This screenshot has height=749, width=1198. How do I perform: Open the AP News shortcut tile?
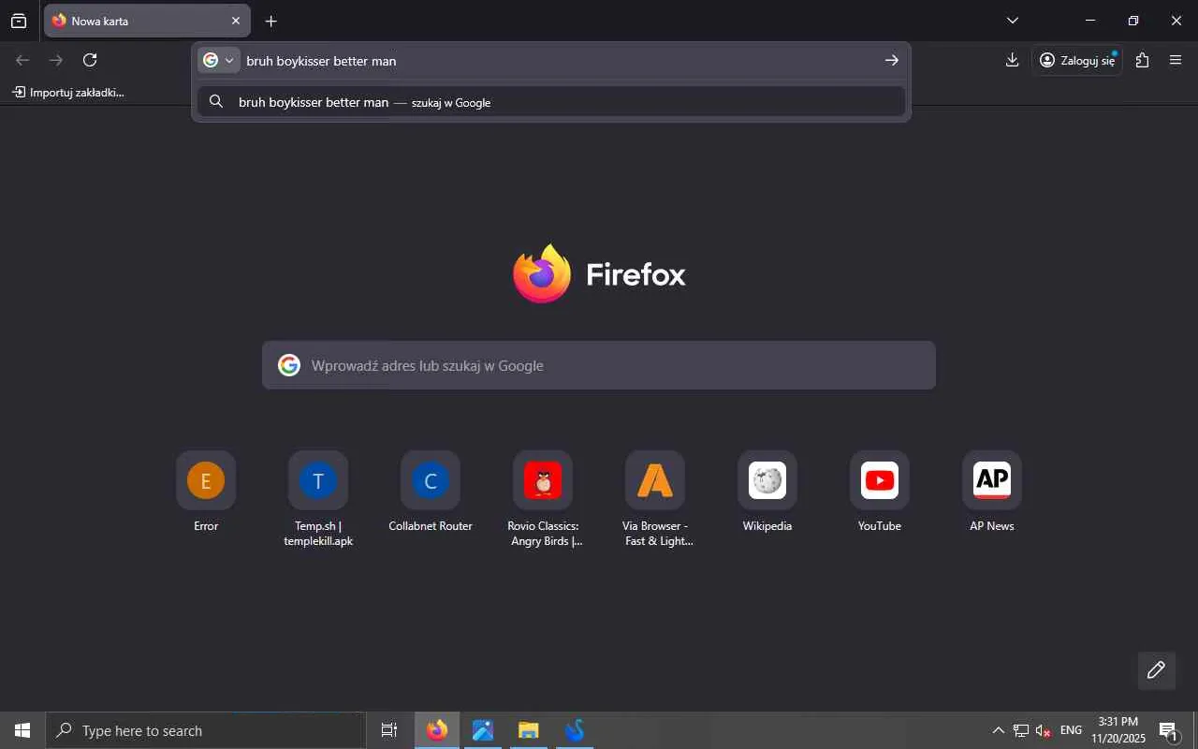pos(992,492)
